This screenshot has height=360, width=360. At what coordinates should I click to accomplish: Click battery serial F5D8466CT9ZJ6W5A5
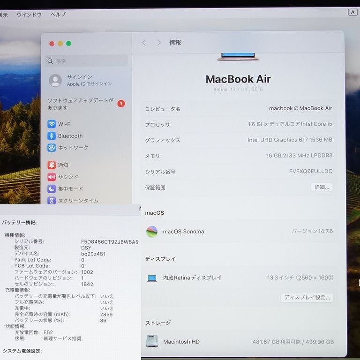[x=110, y=242]
